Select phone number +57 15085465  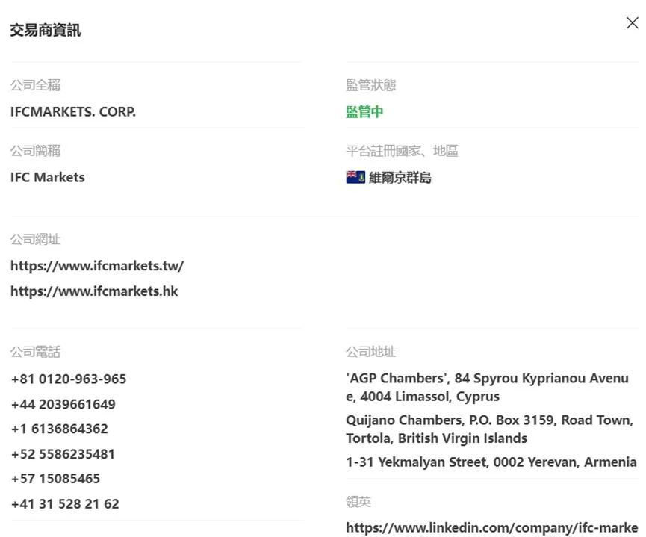tap(55, 479)
